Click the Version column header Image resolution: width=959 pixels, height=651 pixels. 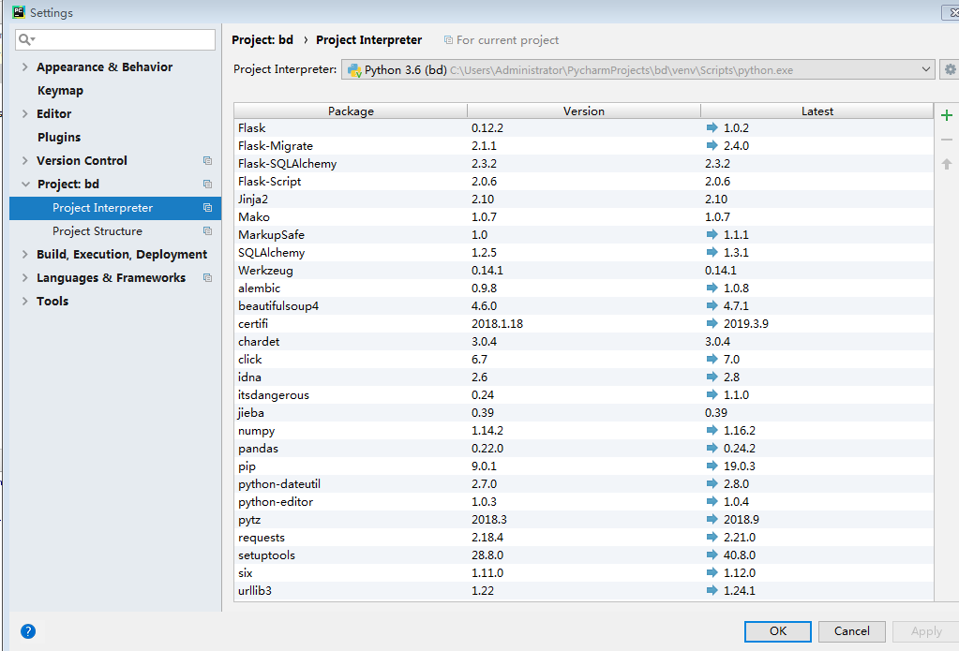pyautogui.click(x=584, y=111)
